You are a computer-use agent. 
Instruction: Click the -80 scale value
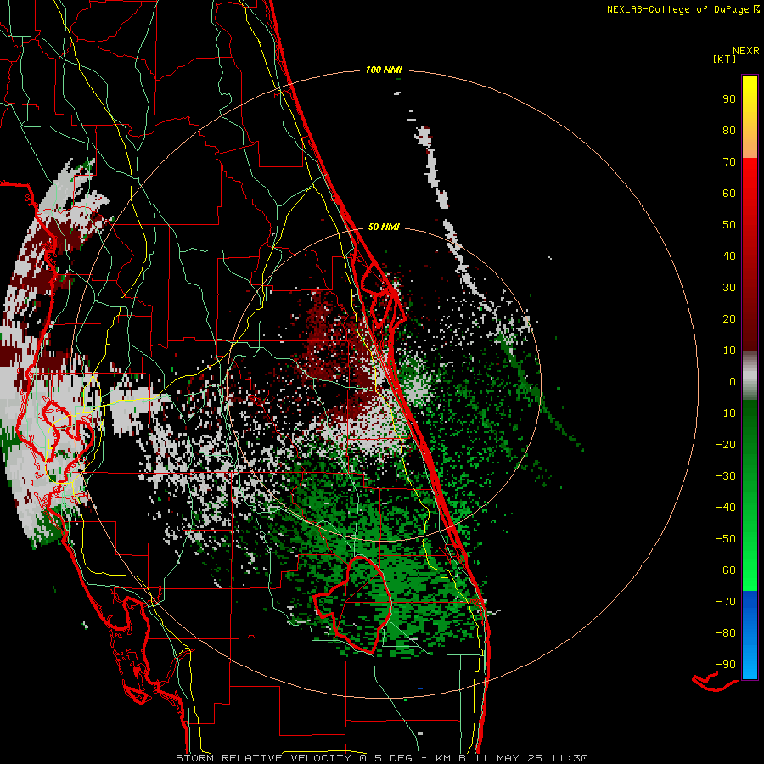726,633
